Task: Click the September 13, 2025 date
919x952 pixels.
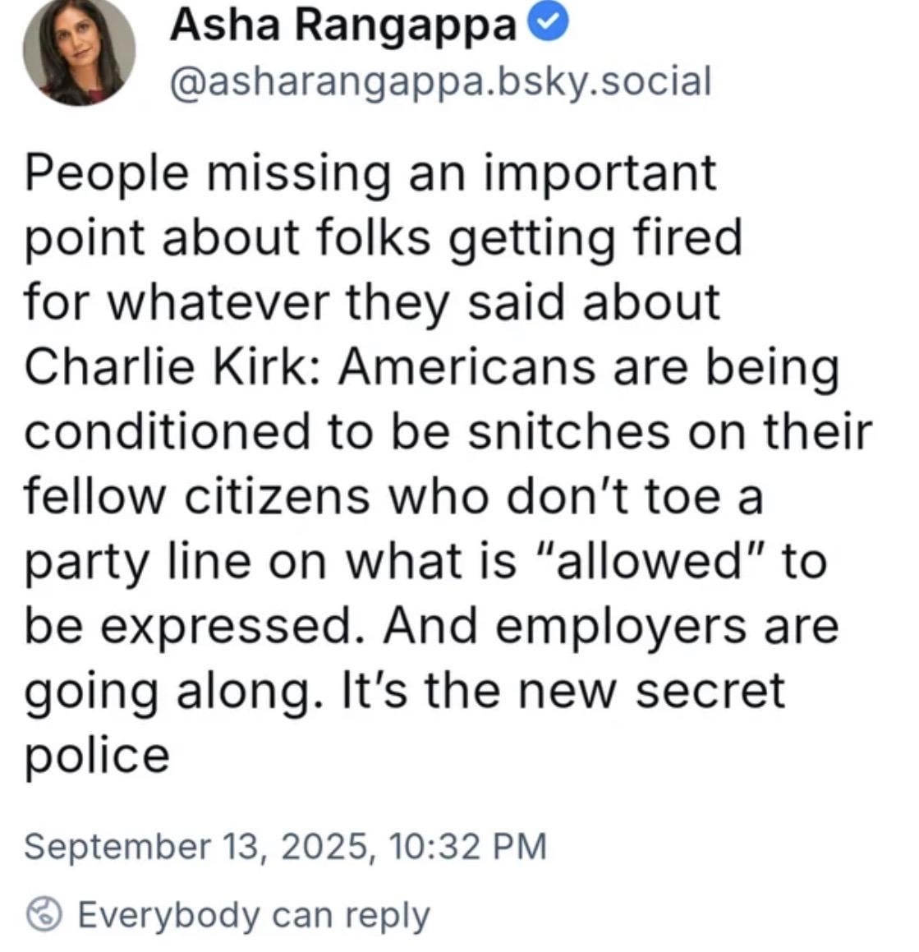Action: click(x=195, y=845)
